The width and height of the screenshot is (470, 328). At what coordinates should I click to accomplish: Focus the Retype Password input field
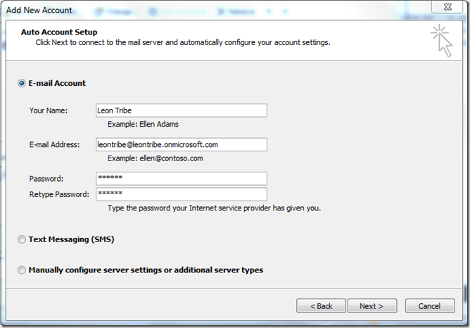click(x=182, y=194)
